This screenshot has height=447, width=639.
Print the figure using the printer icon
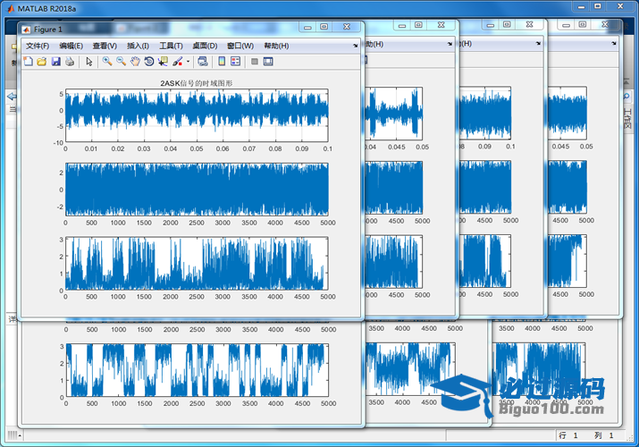click(x=69, y=62)
